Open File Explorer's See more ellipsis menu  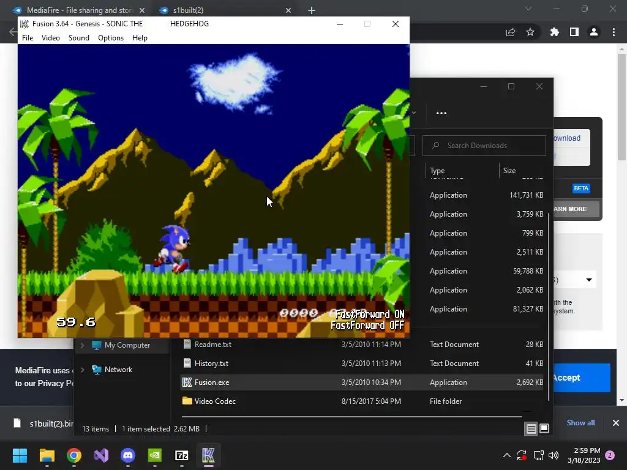(x=441, y=113)
